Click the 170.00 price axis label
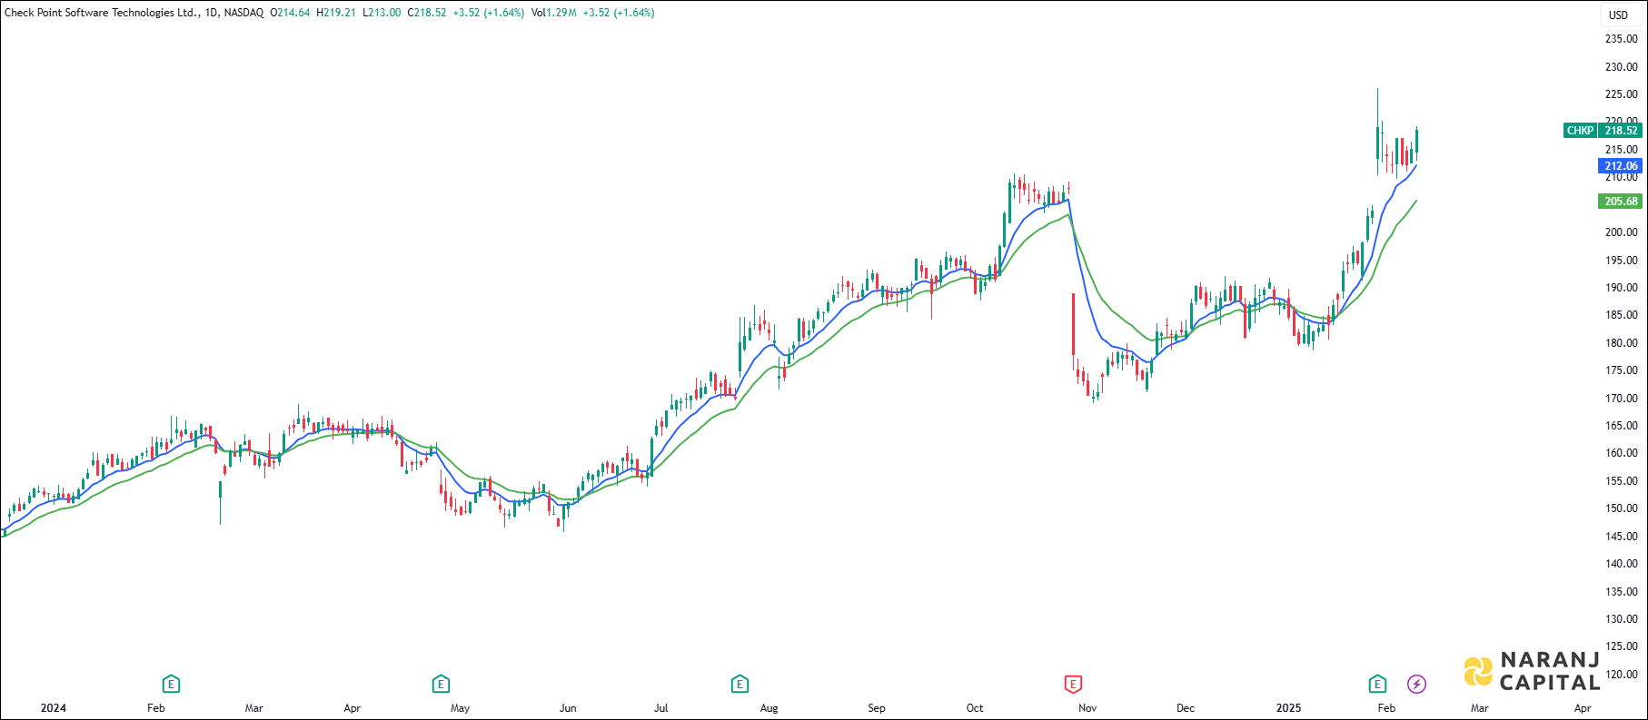This screenshot has height=720, width=1648. click(1621, 399)
